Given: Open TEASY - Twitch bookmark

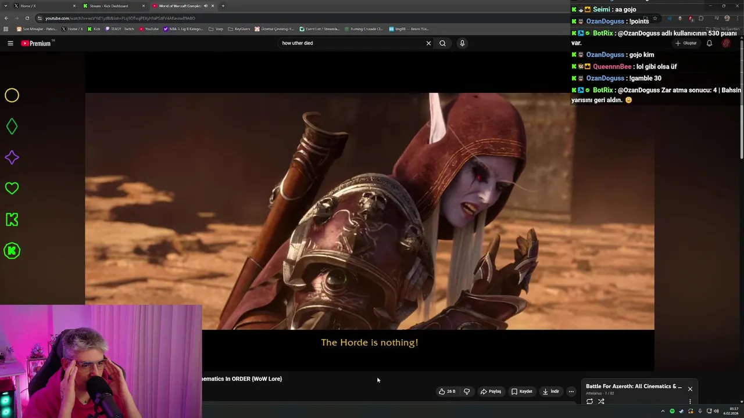Looking at the screenshot, I should pos(120,28).
